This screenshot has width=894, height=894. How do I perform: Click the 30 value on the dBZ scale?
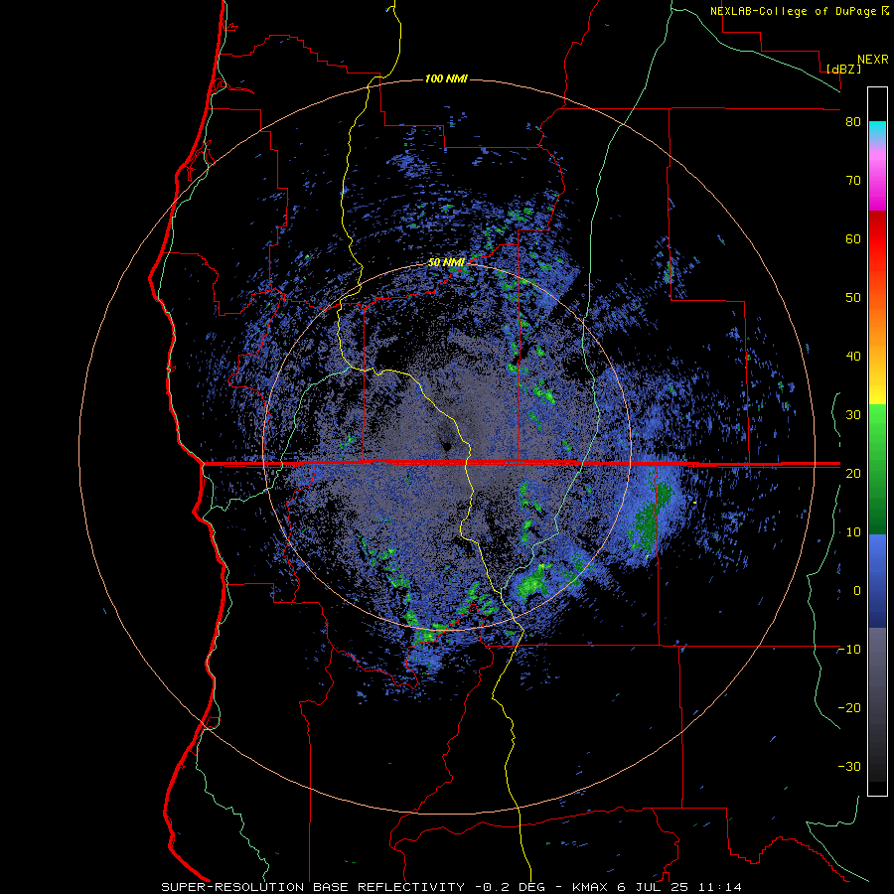tap(853, 415)
